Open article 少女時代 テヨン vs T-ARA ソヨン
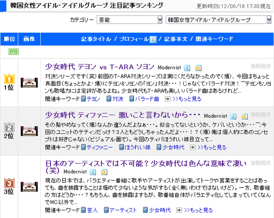This screenshot has width=274, height=218. click(100, 67)
